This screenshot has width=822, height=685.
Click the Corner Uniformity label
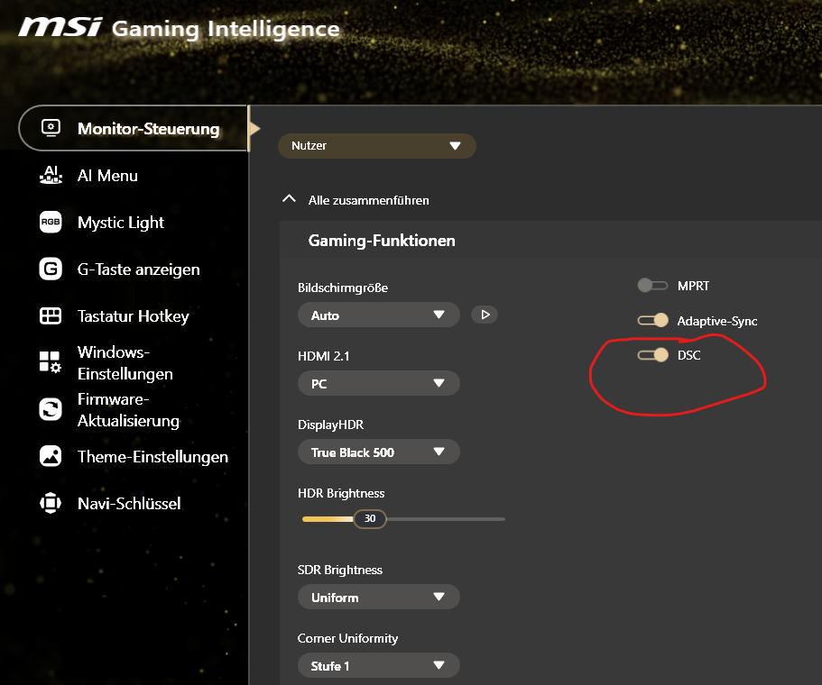(347, 638)
